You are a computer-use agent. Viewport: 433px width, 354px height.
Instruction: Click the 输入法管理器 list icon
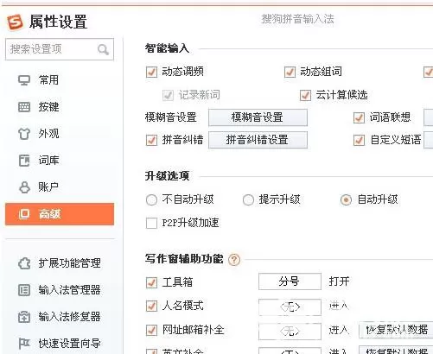tap(24, 290)
